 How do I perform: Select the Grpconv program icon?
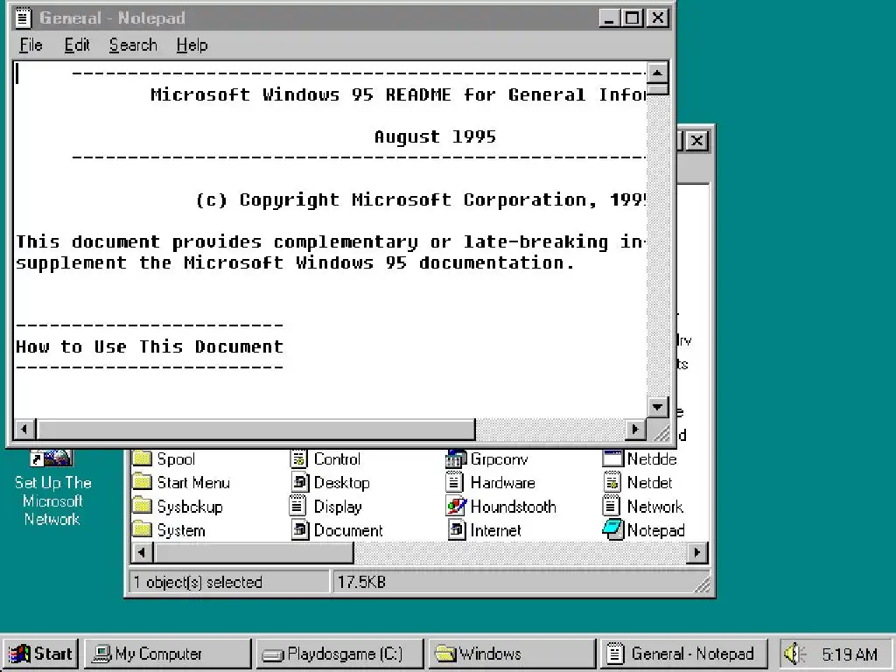[456, 458]
